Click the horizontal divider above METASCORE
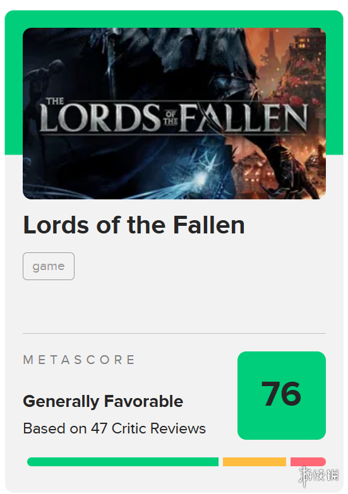Screen dimensions: 348x494 point(174,333)
